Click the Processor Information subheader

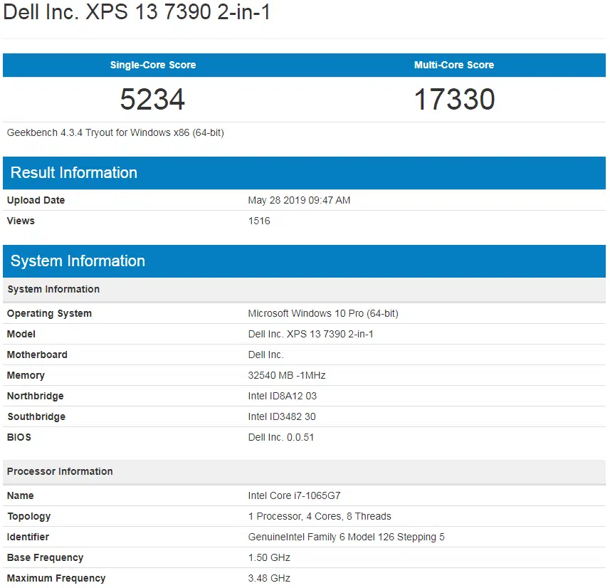point(304,471)
